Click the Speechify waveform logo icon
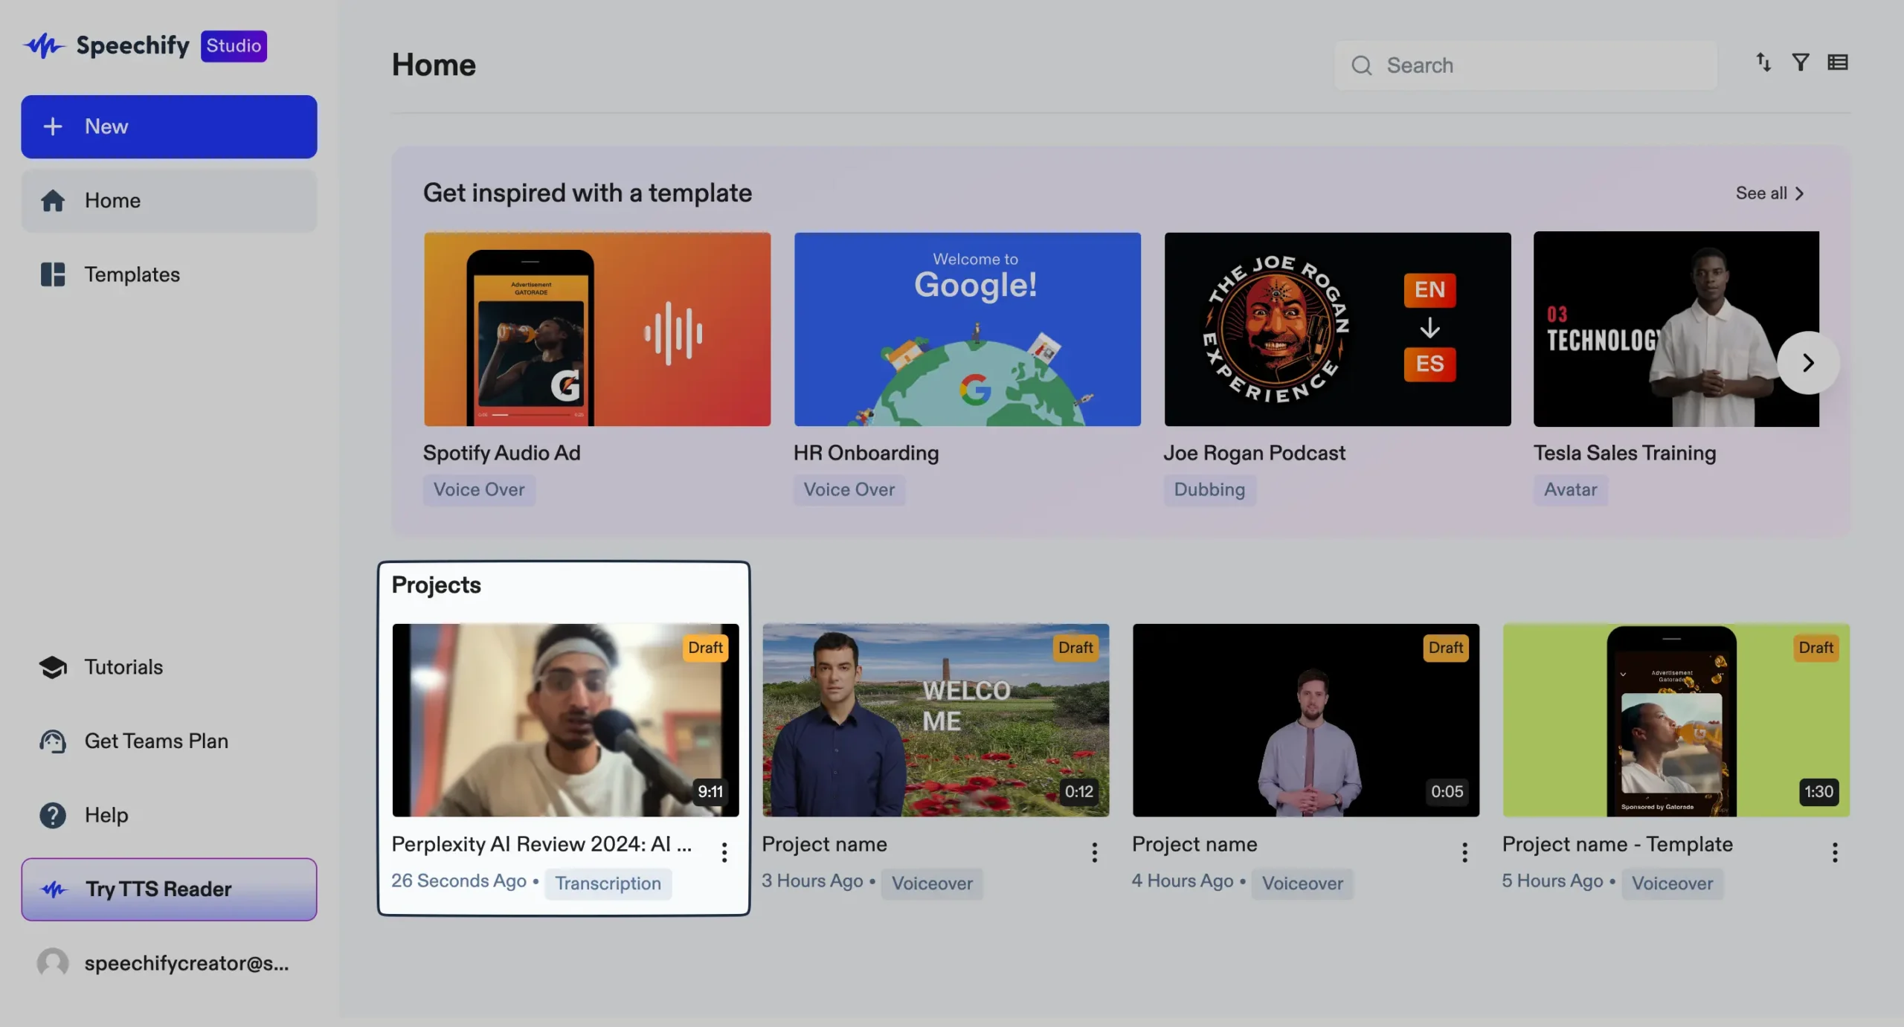The width and height of the screenshot is (1904, 1027). point(44,46)
